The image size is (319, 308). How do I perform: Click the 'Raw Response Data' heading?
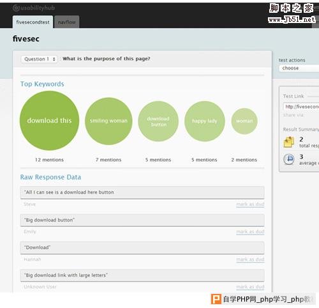coord(50,177)
